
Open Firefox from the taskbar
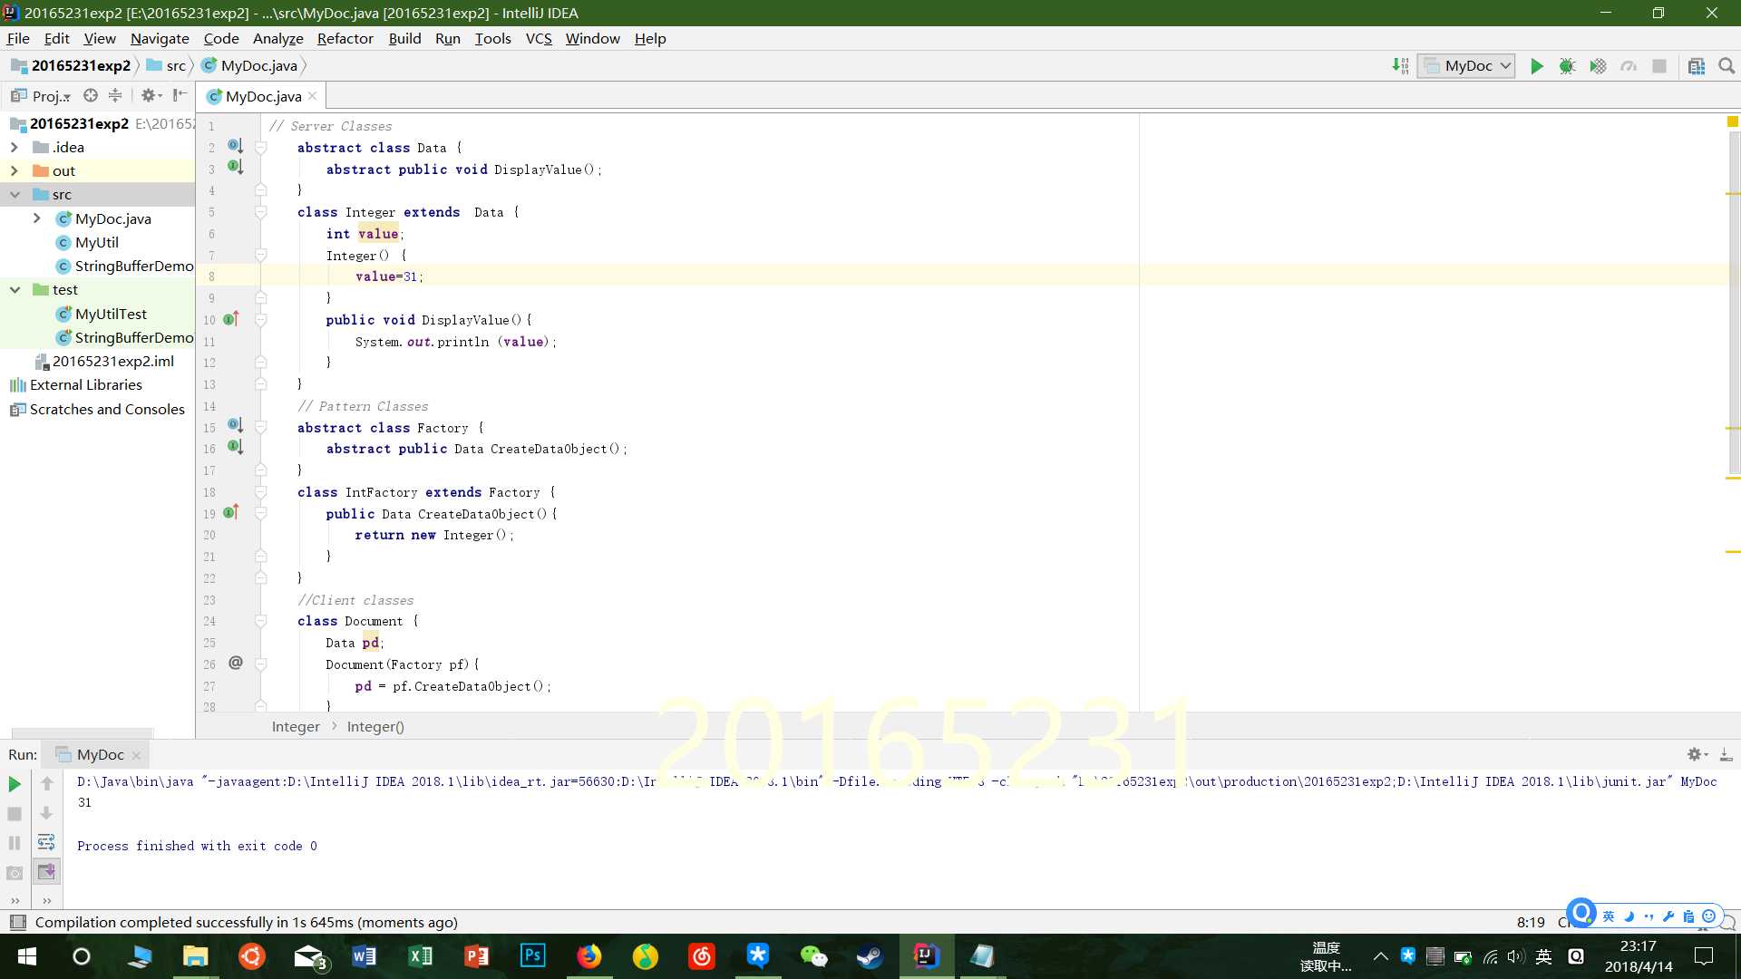[588, 956]
